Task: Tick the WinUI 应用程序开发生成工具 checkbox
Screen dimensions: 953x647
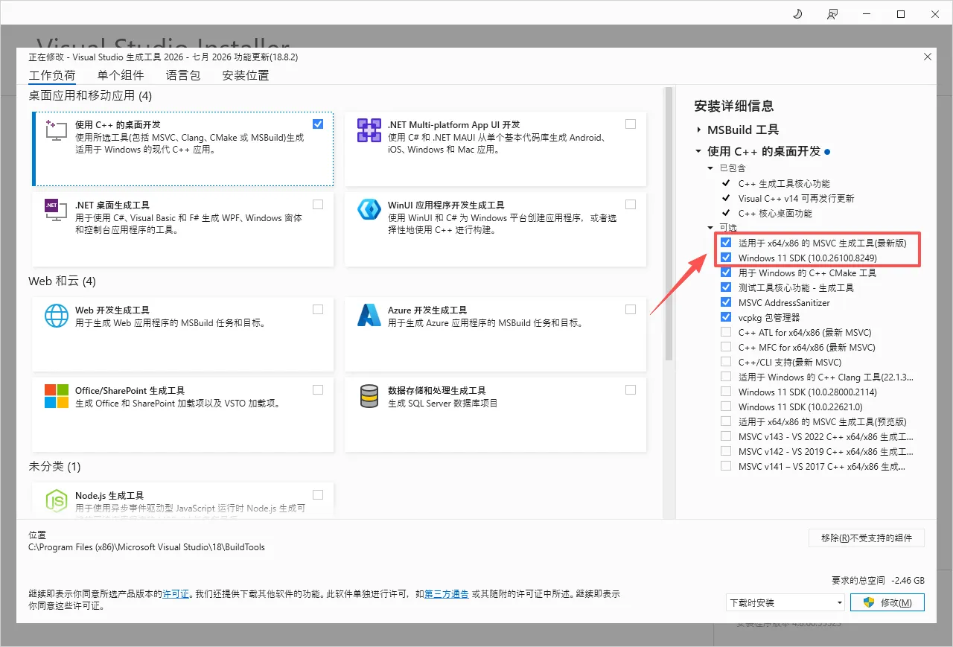Action: coord(631,204)
